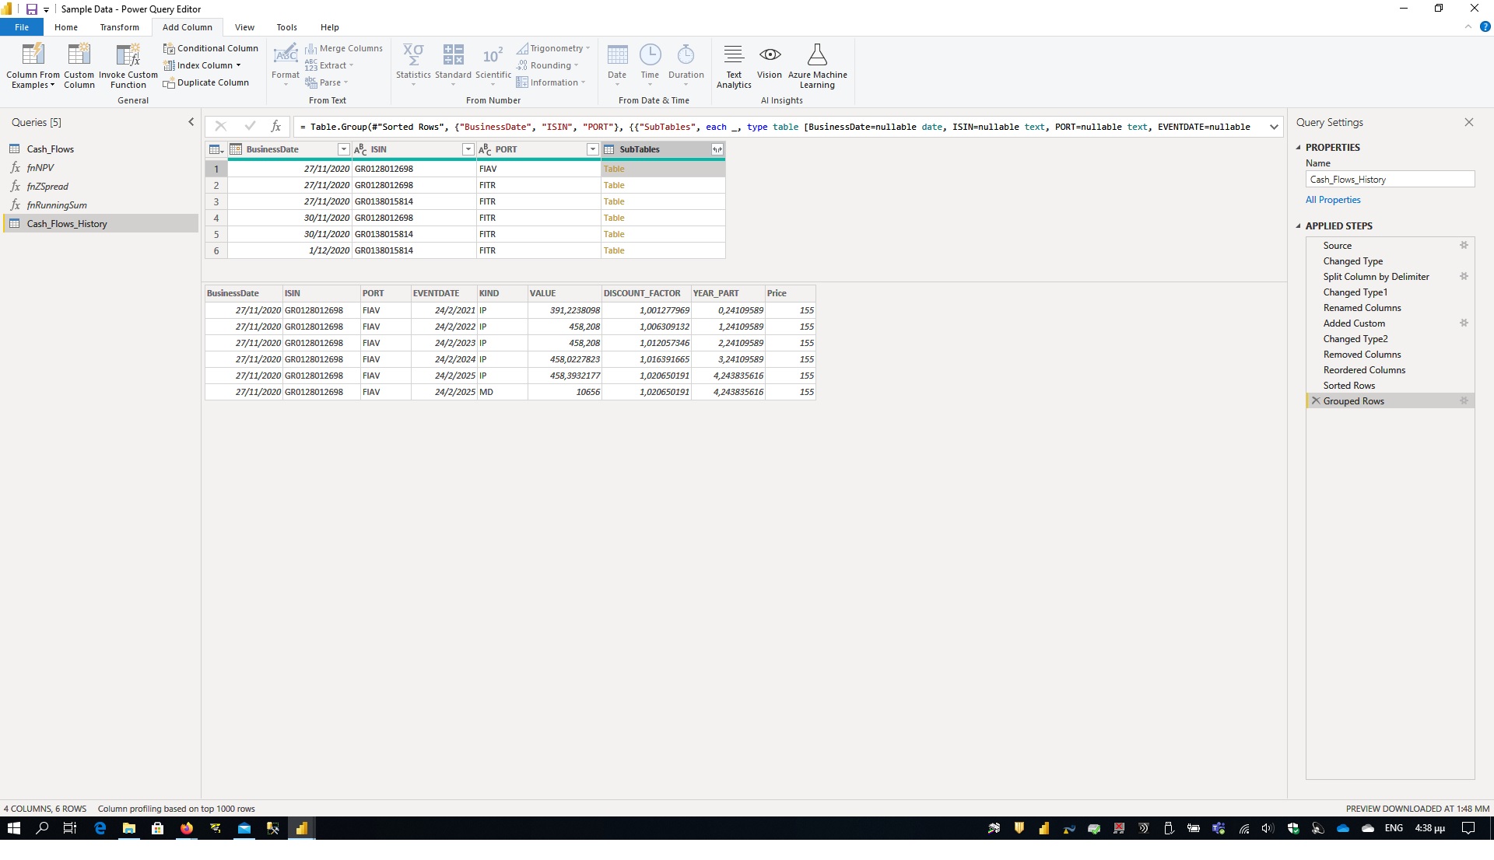Open the Time column options
This screenshot has width=1494, height=860.
(x=650, y=66)
